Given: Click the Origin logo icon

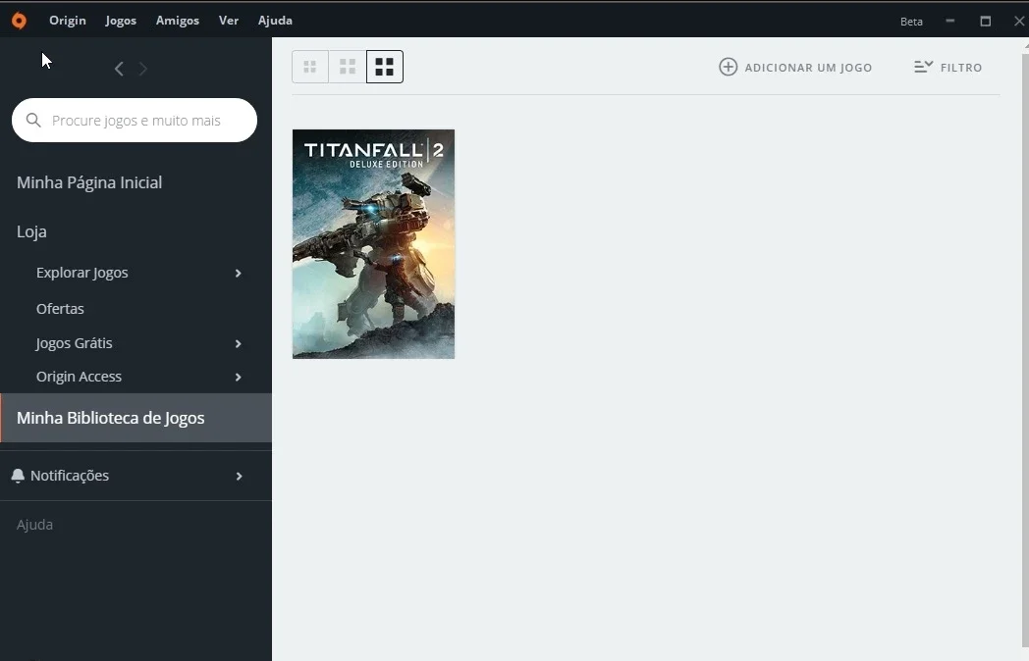Looking at the screenshot, I should tap(19, 21).
